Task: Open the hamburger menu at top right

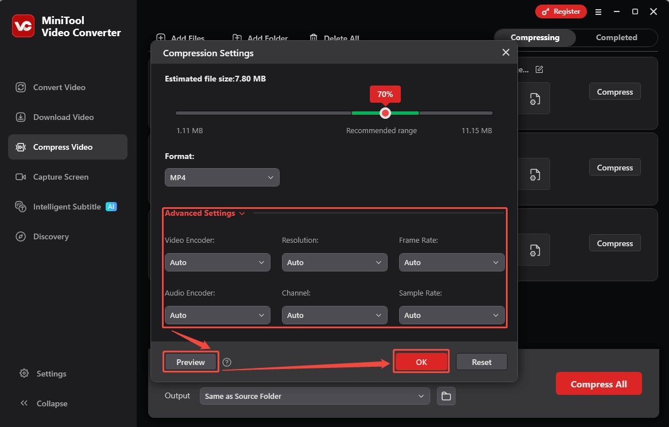Action: pyautogui.click(x=598, y=11)
